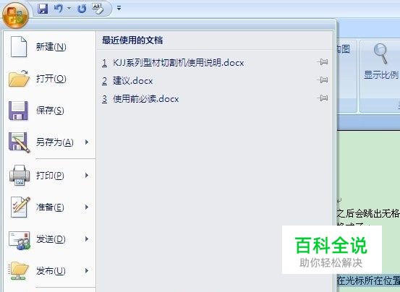Expand the 另存为(A) submenu arrow
400x292 pixels.
pyautogui.click(x=87, y=142)
